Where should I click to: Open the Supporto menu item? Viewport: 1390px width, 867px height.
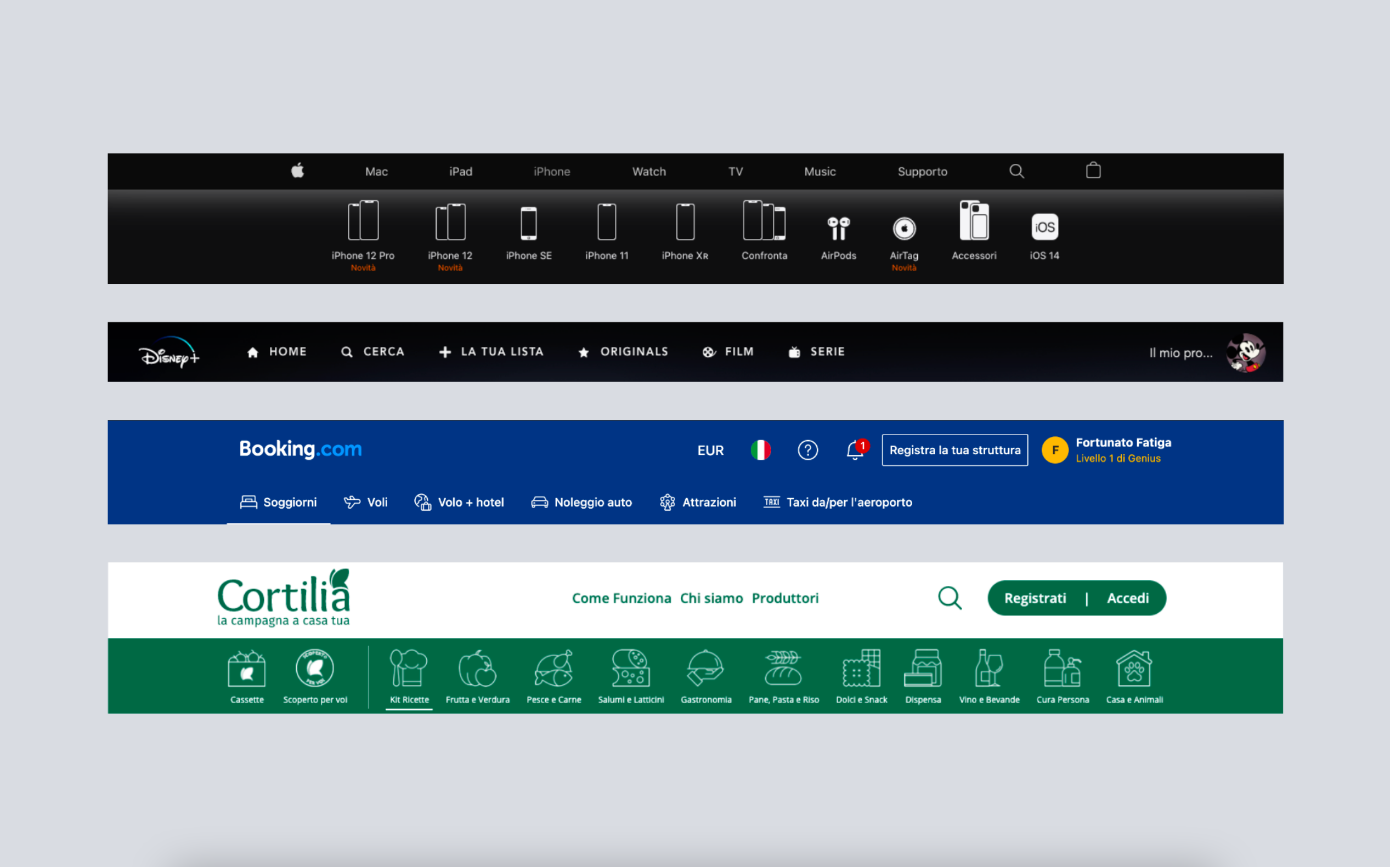922,172
